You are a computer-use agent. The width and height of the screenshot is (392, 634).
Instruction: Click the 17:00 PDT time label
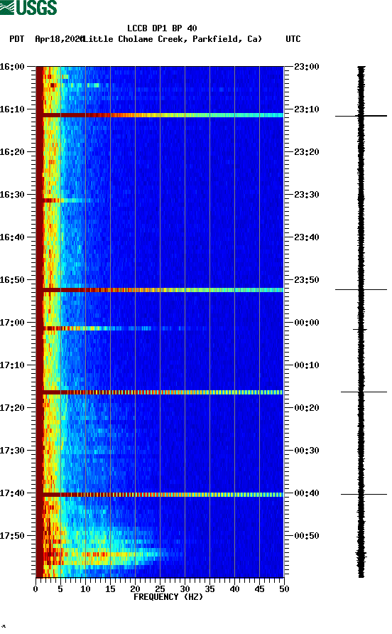pyautogui.click(x=12, y=323)
